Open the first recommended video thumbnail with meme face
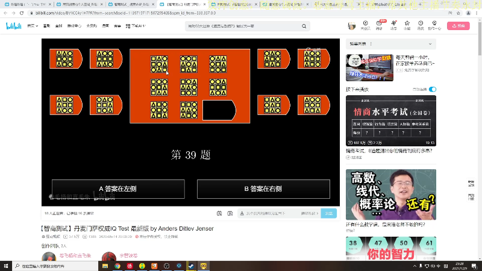 [x=369, y=67]
